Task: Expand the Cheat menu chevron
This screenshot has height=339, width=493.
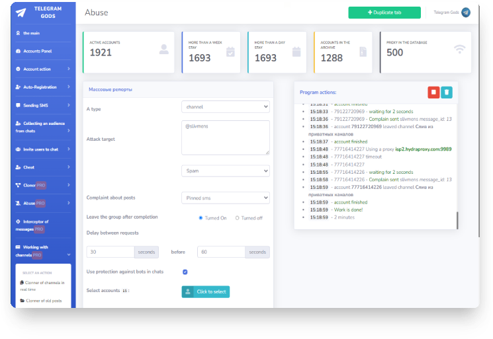Action: (x=69, y=167)
